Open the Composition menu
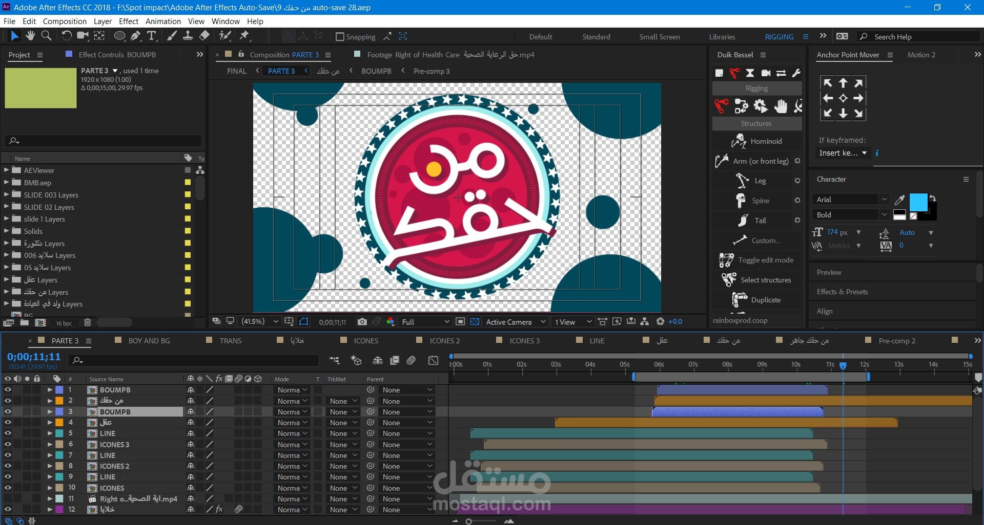984x525 pixels. pyautogui.click(x=65, y=21)
